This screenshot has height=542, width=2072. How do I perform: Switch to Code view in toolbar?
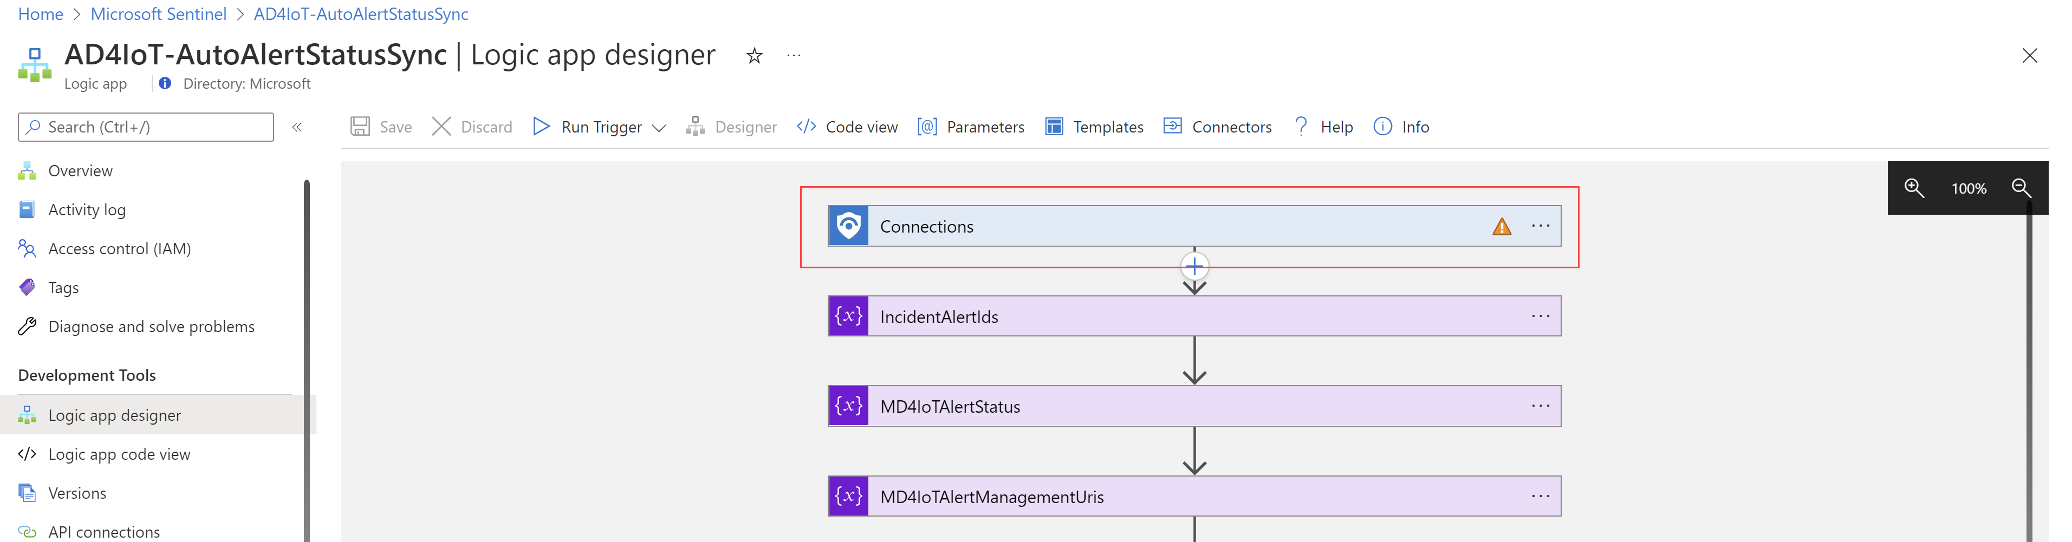pyautogui.click(x=847, y=127)
